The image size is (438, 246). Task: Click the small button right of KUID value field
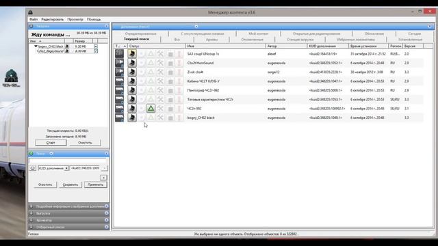tap(104, 168)
